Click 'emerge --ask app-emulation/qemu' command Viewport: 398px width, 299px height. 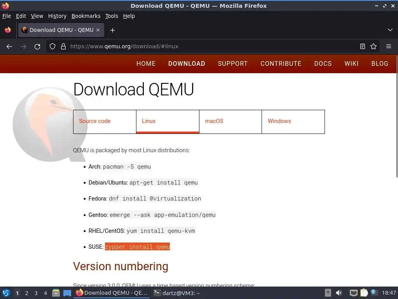(x=162, y=215)
